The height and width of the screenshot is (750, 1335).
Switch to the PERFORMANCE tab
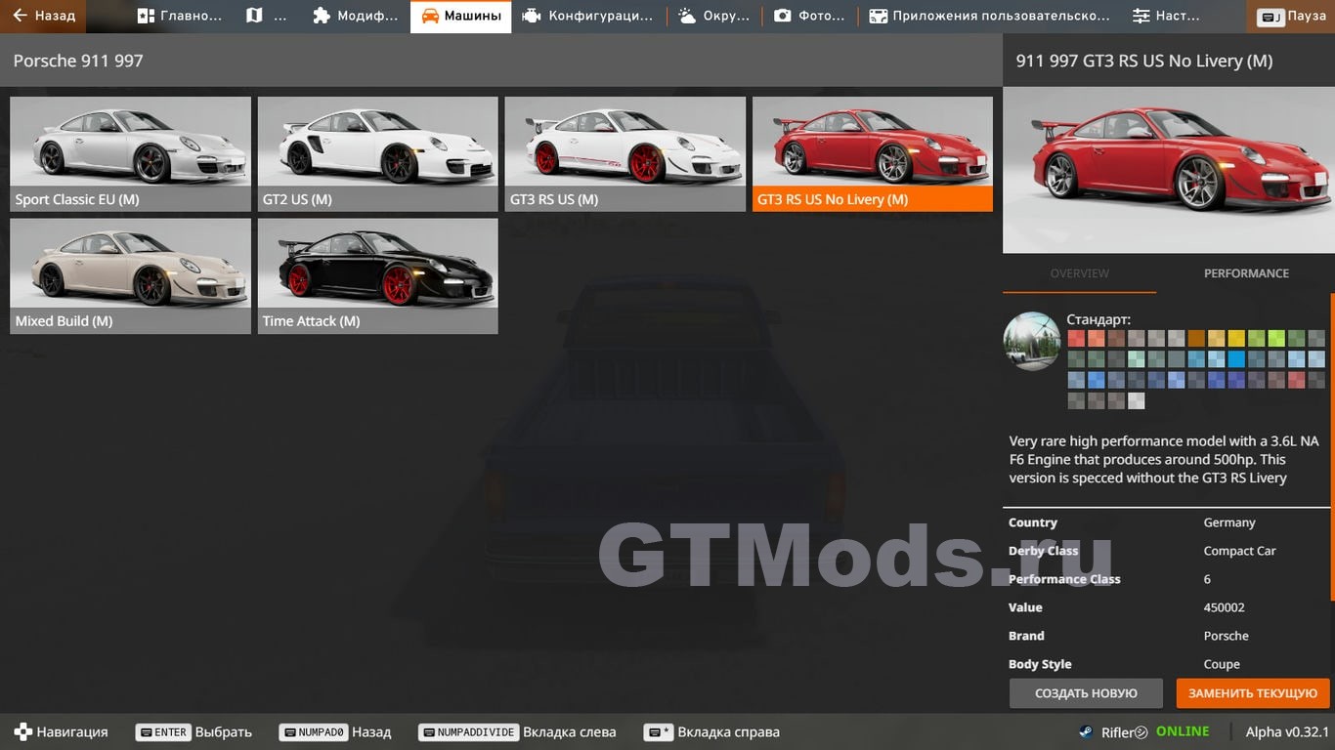tap(1246, 273)
